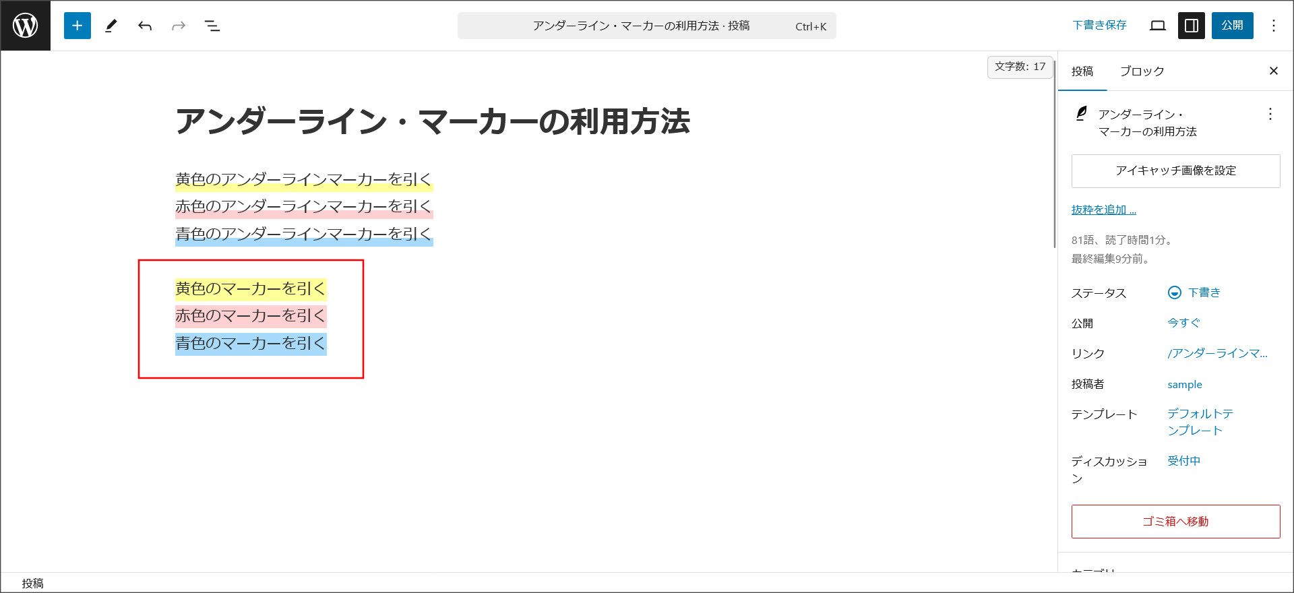The image size is (1294, 593).
Task: Click the 黄色のマーカーを引く line
Action: (x=251, y=289)
